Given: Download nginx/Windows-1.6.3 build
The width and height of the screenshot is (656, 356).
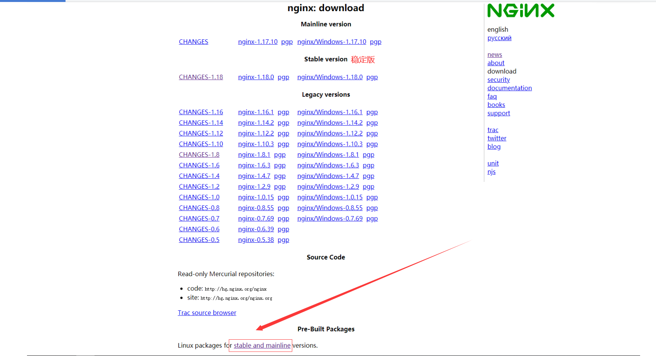Looking at the screenshot, I should tap(328, 165).
